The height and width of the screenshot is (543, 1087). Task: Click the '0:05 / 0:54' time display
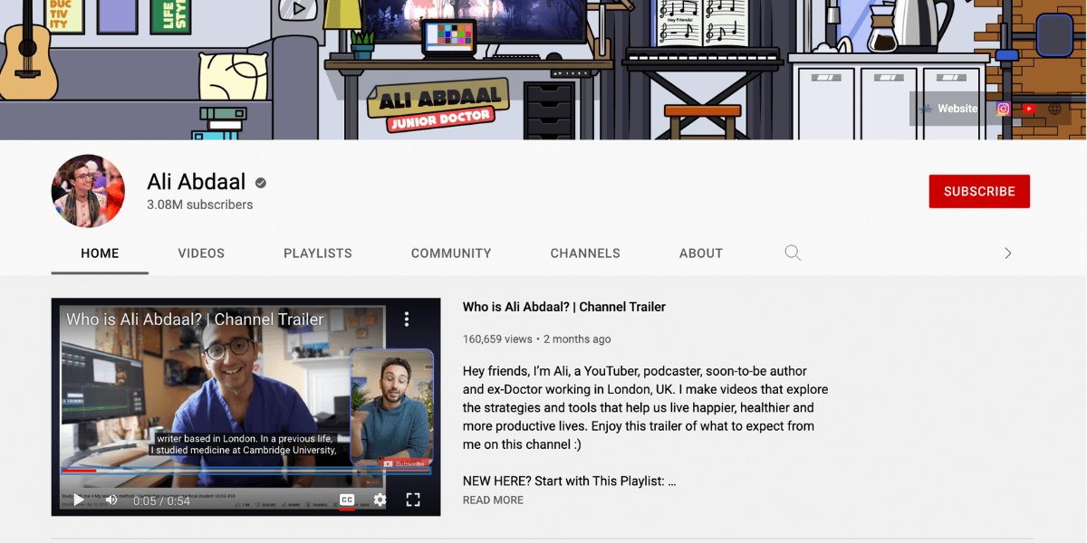pos(161,500)
